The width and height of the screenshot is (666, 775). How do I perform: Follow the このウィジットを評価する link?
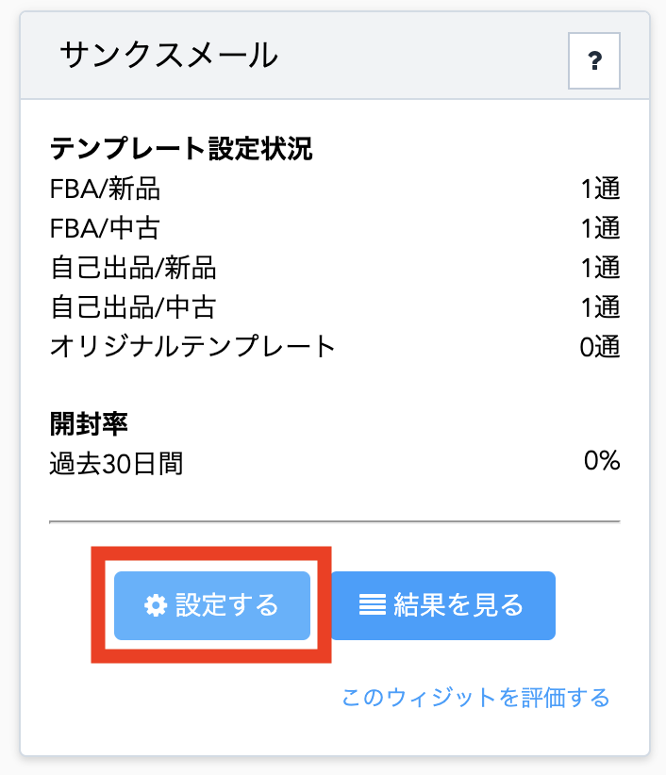click(x=475, y=698)
